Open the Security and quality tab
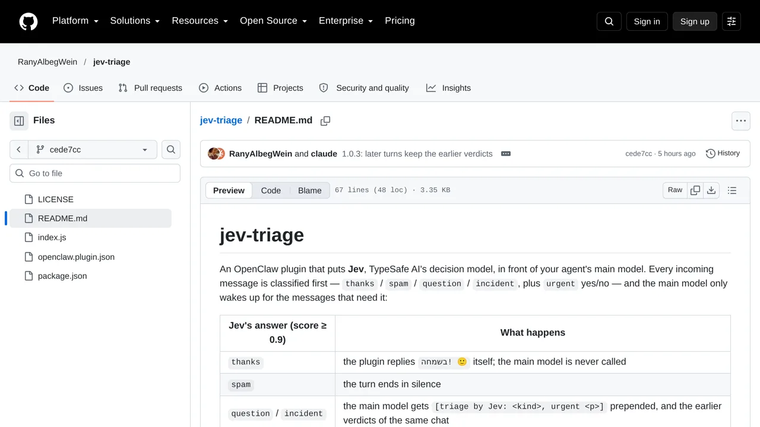Image resolution: width=760 pixels, height=427 pixels. (364, 88)
